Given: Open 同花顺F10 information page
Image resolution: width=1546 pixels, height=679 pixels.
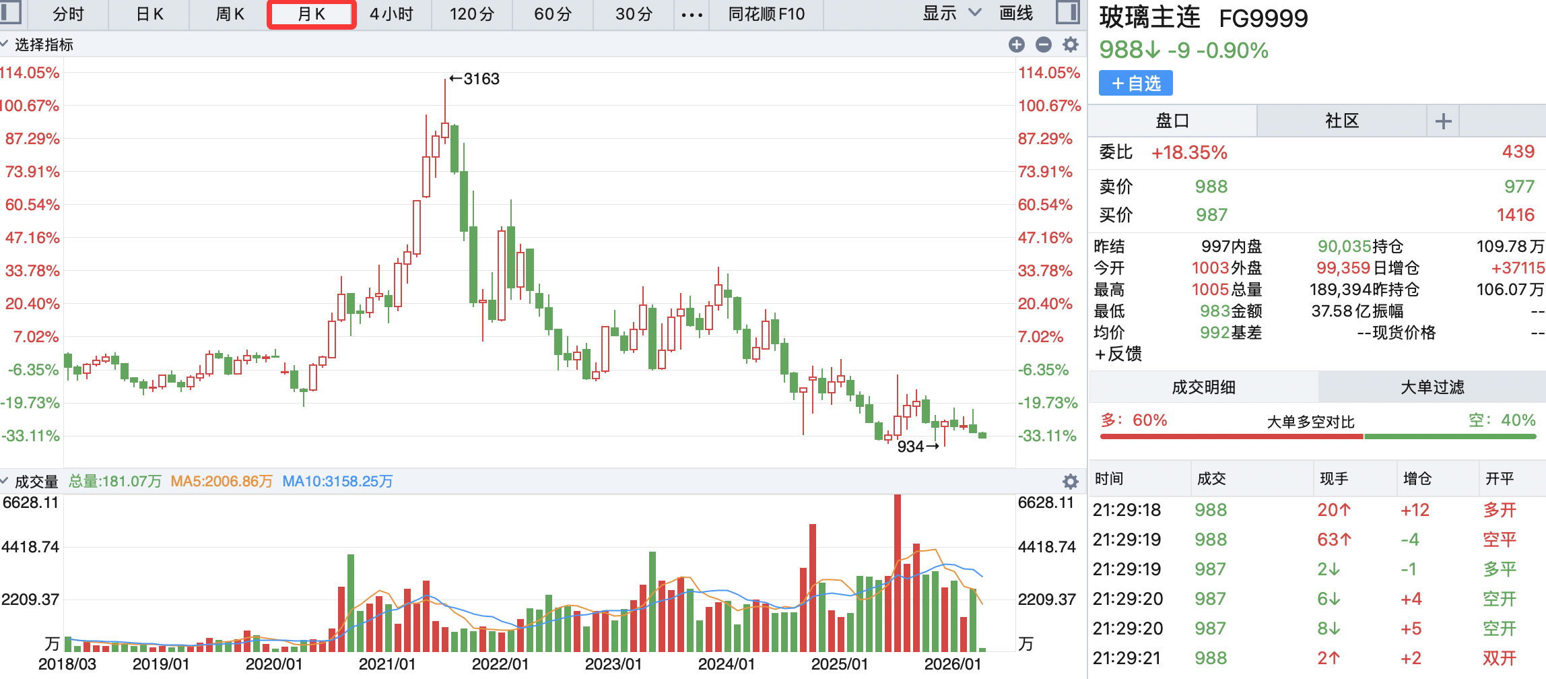Looking at the screenshot, I should [766, 14].
